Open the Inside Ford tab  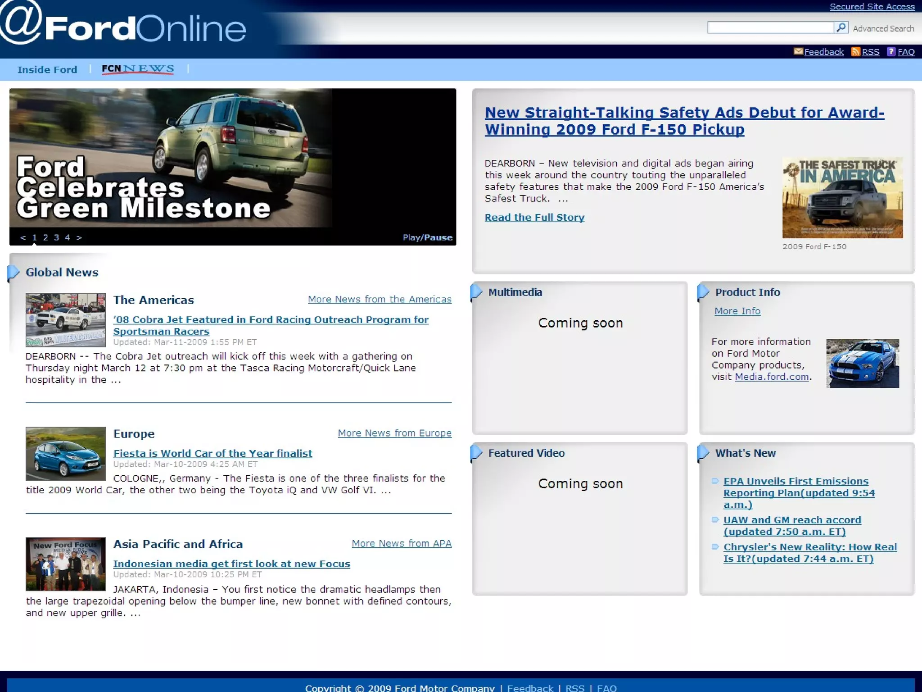coord(47,69)
